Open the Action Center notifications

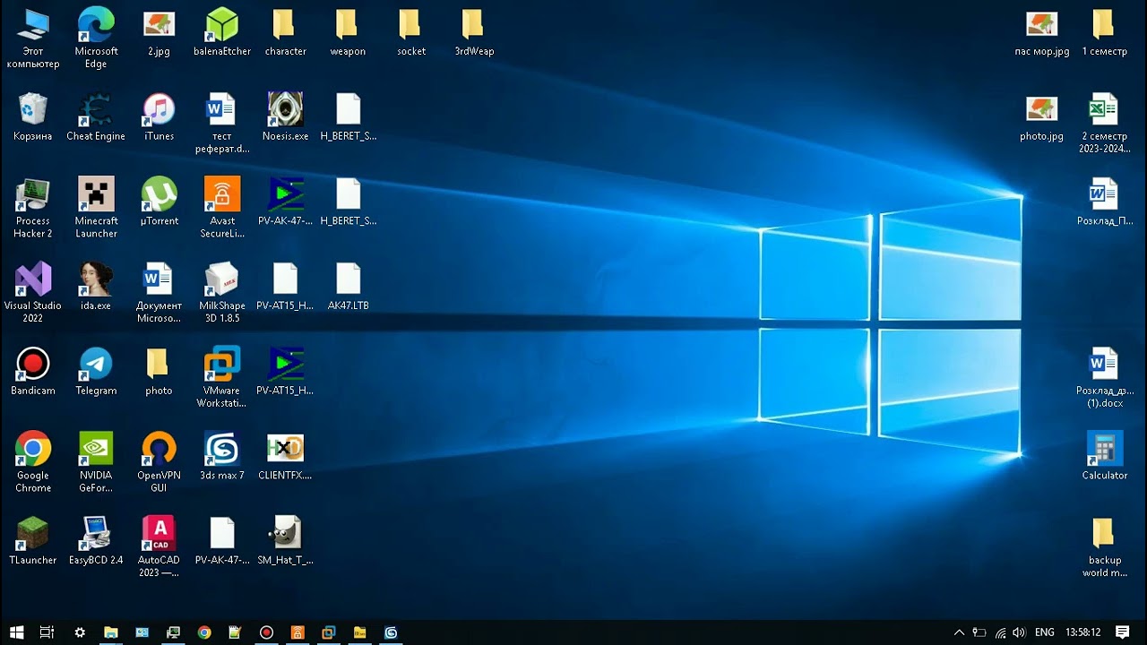click(x=1122, y=632)
